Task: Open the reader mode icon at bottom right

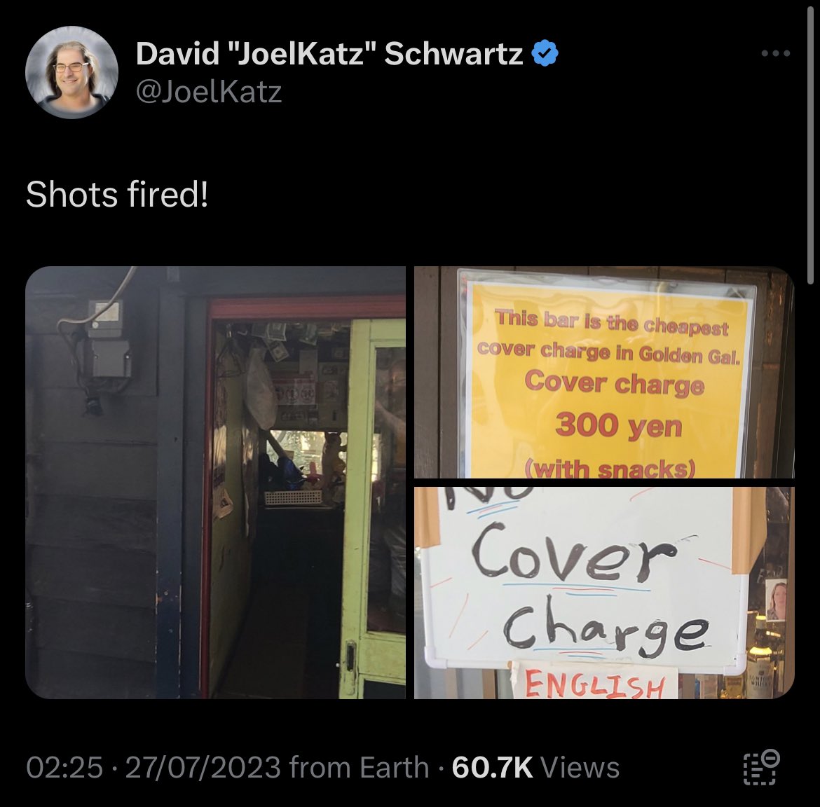Action: (761, 767)
